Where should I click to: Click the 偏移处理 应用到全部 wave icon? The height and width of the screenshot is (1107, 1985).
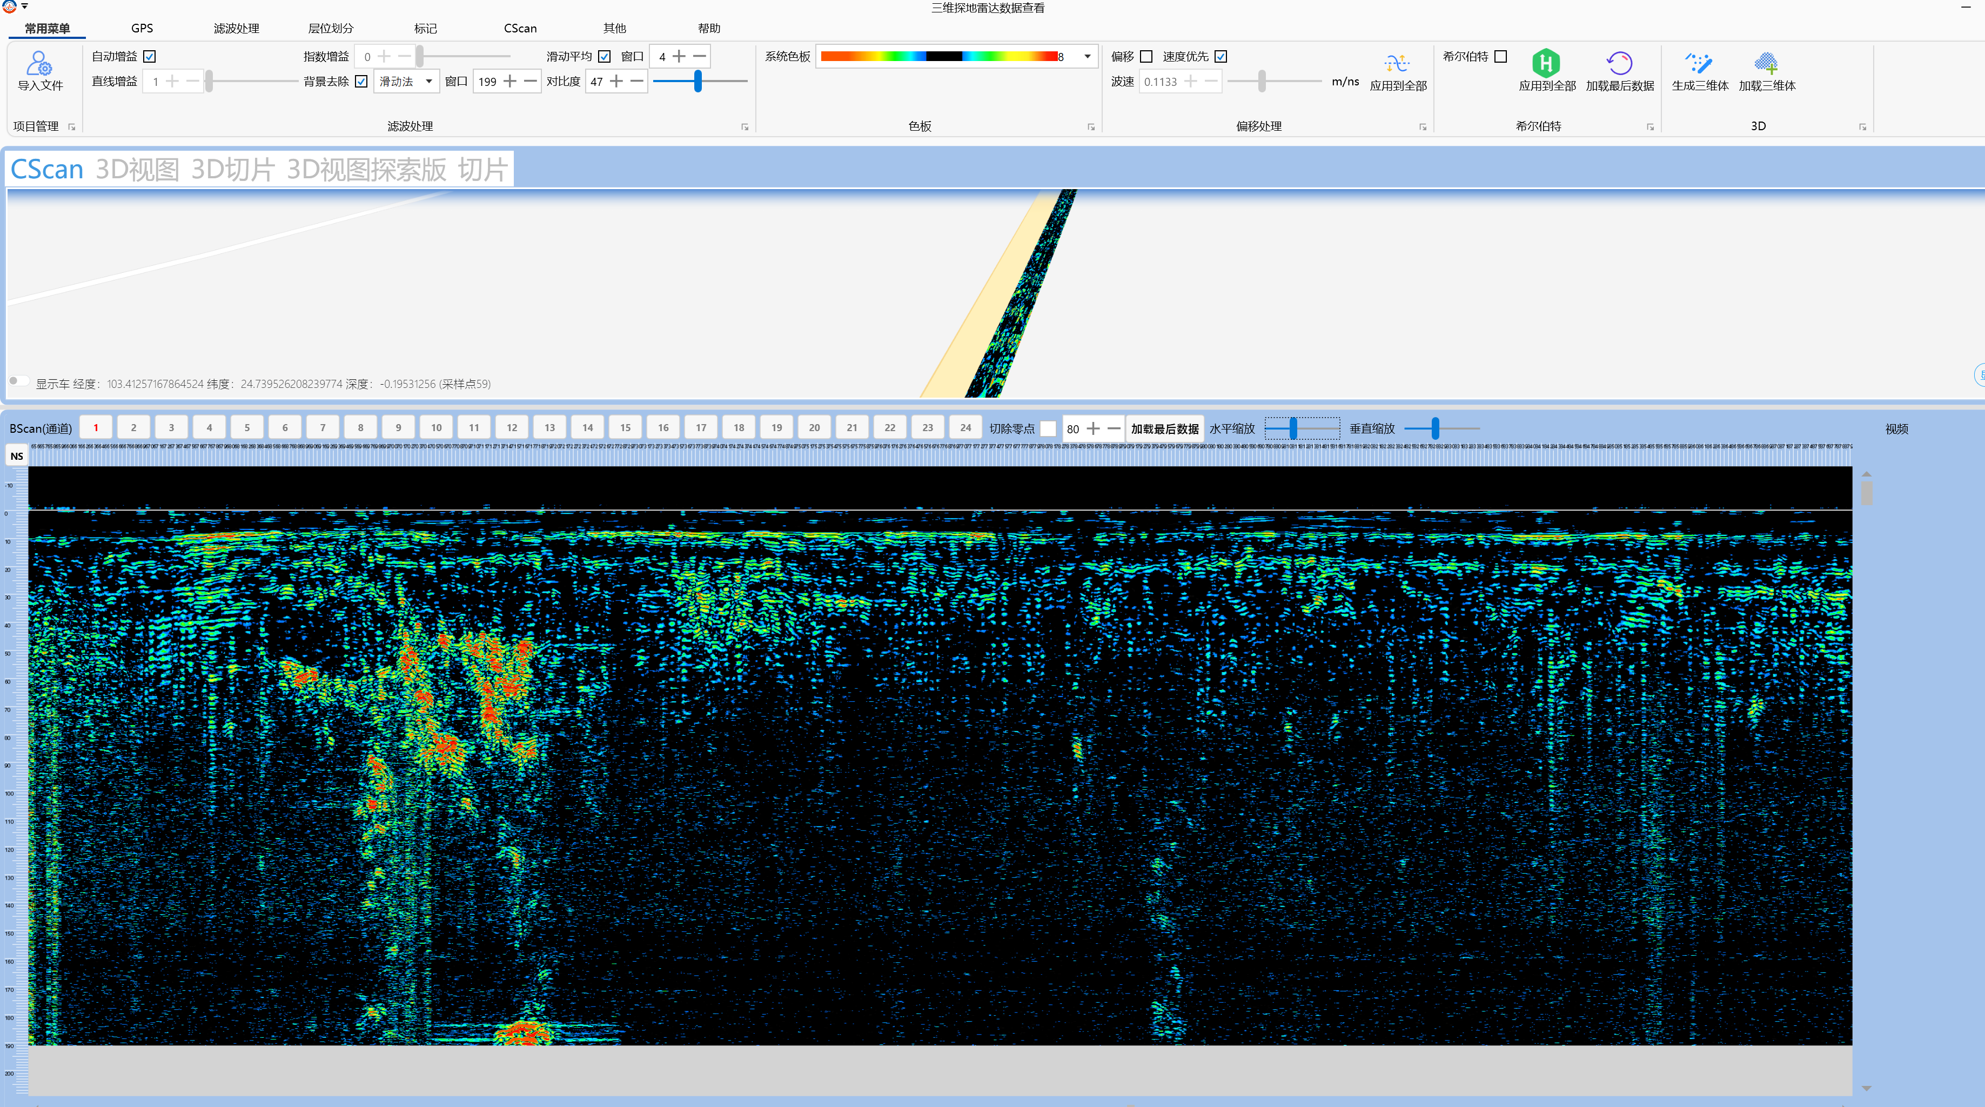pyautogui.click(x=1397, y=64)
